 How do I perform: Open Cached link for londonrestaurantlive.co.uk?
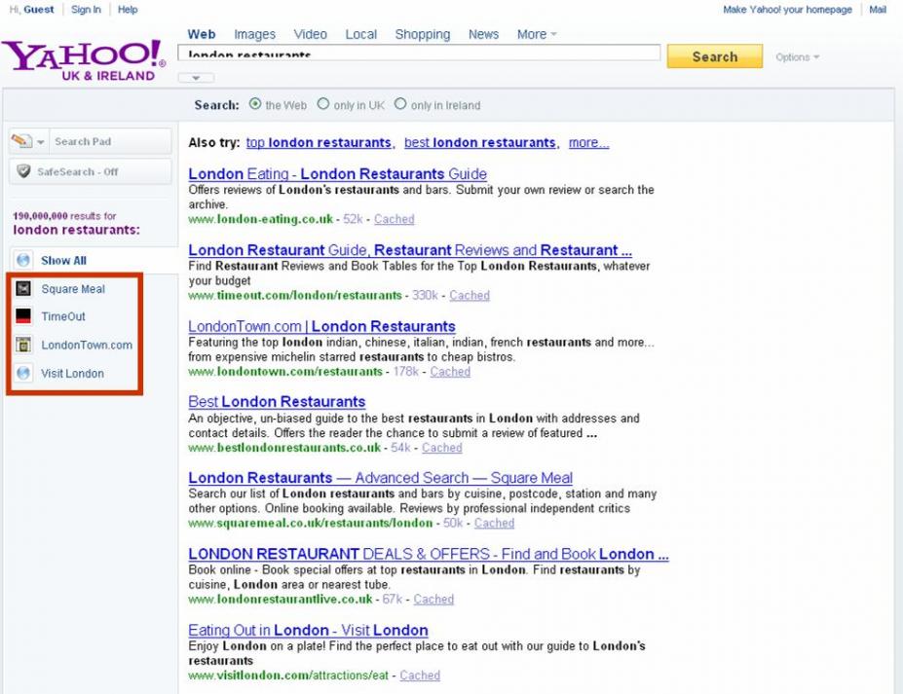433,600
